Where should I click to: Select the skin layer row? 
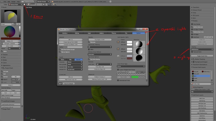click(201, 76)
